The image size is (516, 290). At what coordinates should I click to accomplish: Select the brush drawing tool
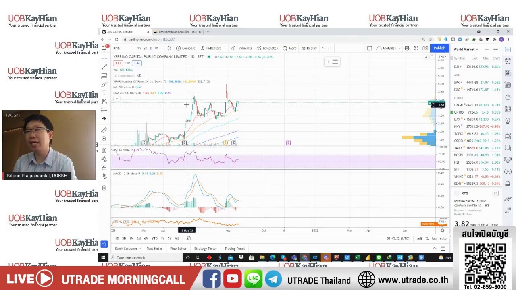pos(104,84)
